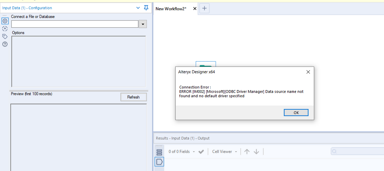
Task: Click the Results - Input Data (1) - Output title
Action: tap(183, 138)
